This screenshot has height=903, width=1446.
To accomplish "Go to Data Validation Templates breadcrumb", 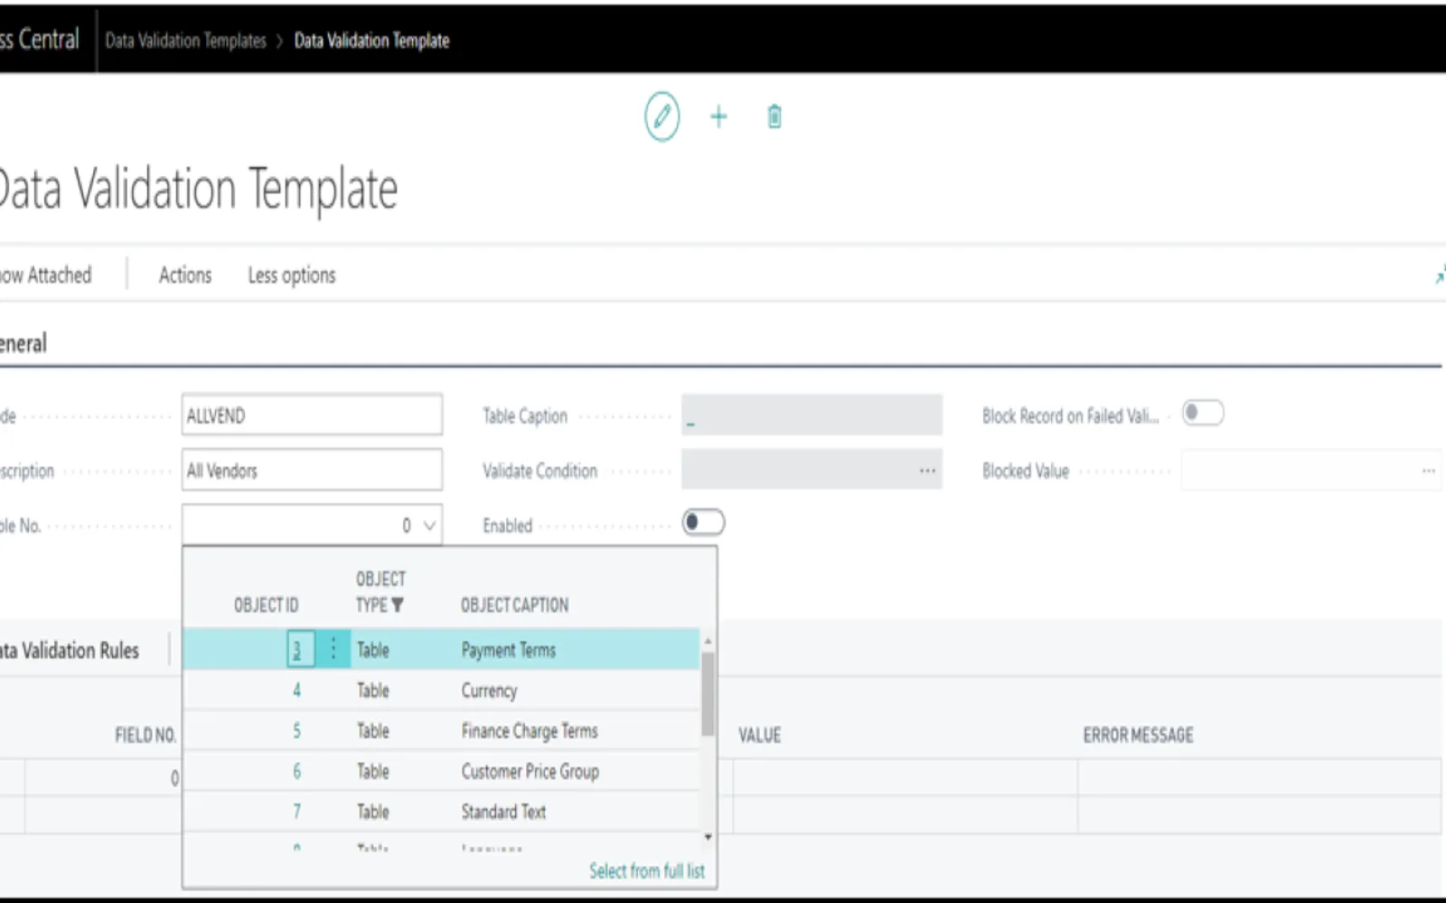I will coord(185,41).
